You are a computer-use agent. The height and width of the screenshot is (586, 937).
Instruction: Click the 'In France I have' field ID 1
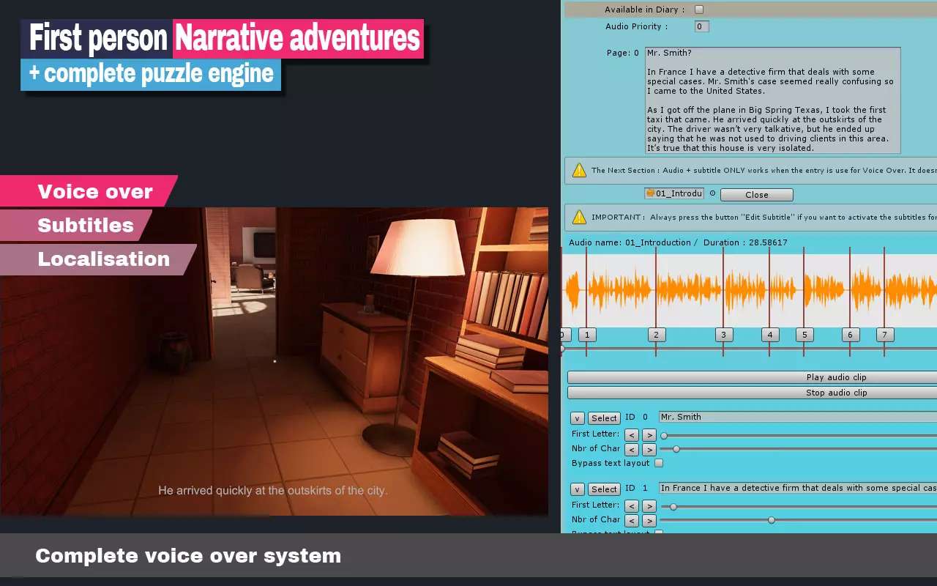[797, 489]
